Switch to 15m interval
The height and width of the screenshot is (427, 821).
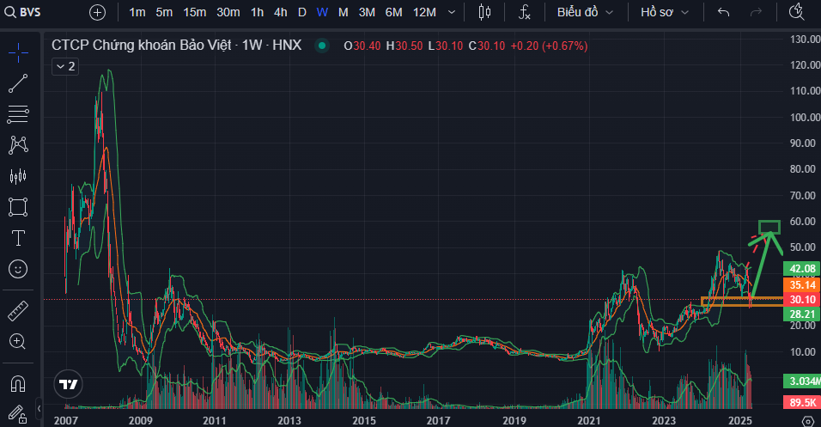194,12
